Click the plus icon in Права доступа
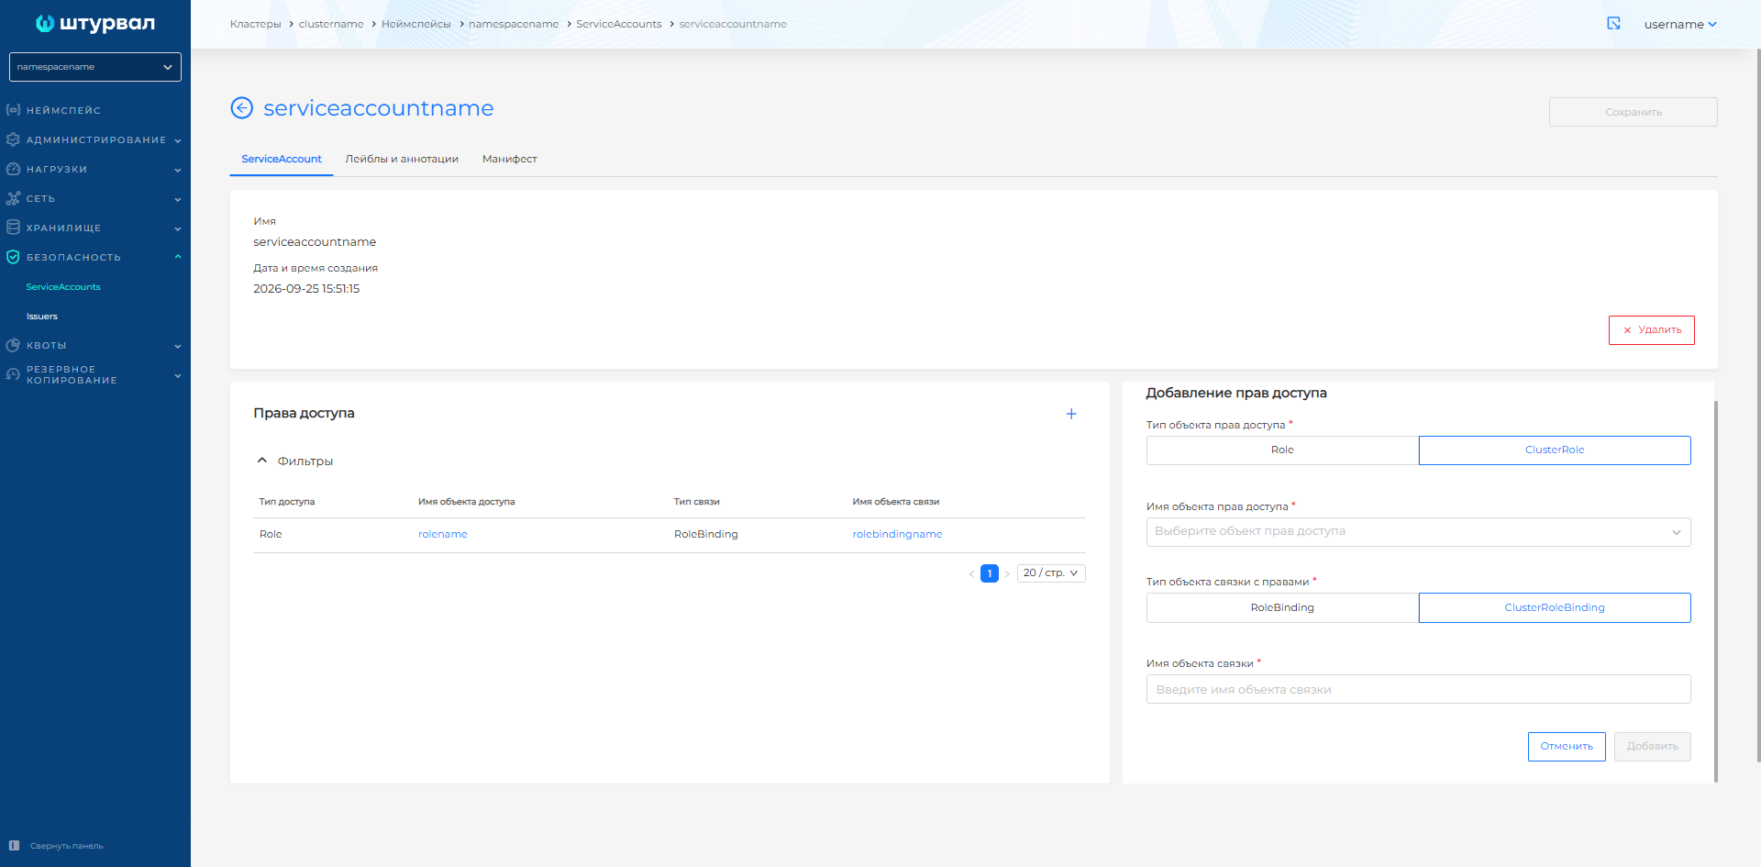 [x=1071, y=414]
